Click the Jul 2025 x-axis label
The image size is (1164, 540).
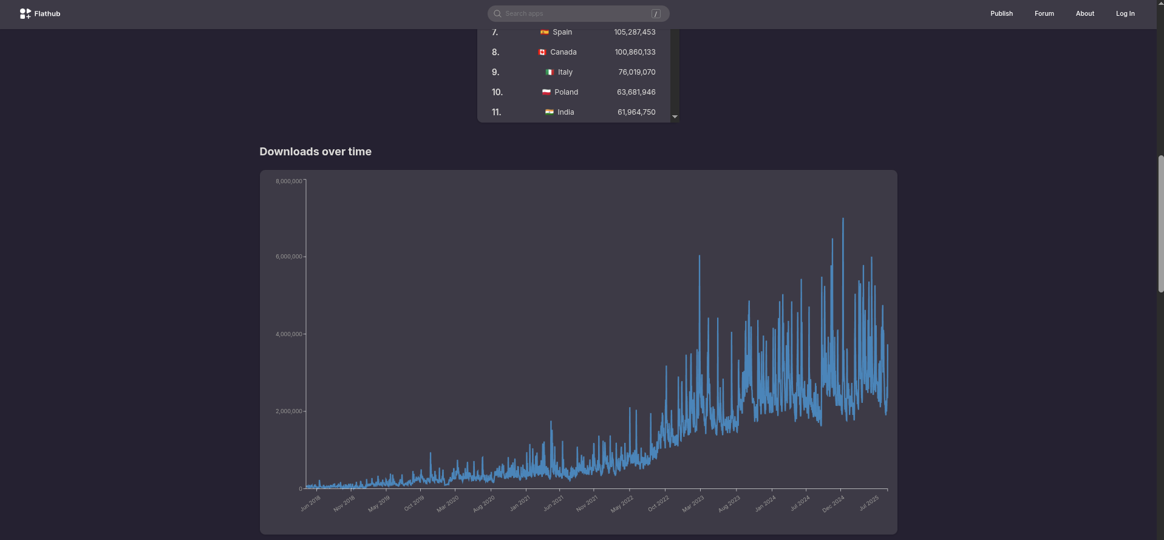pos(869,504)
